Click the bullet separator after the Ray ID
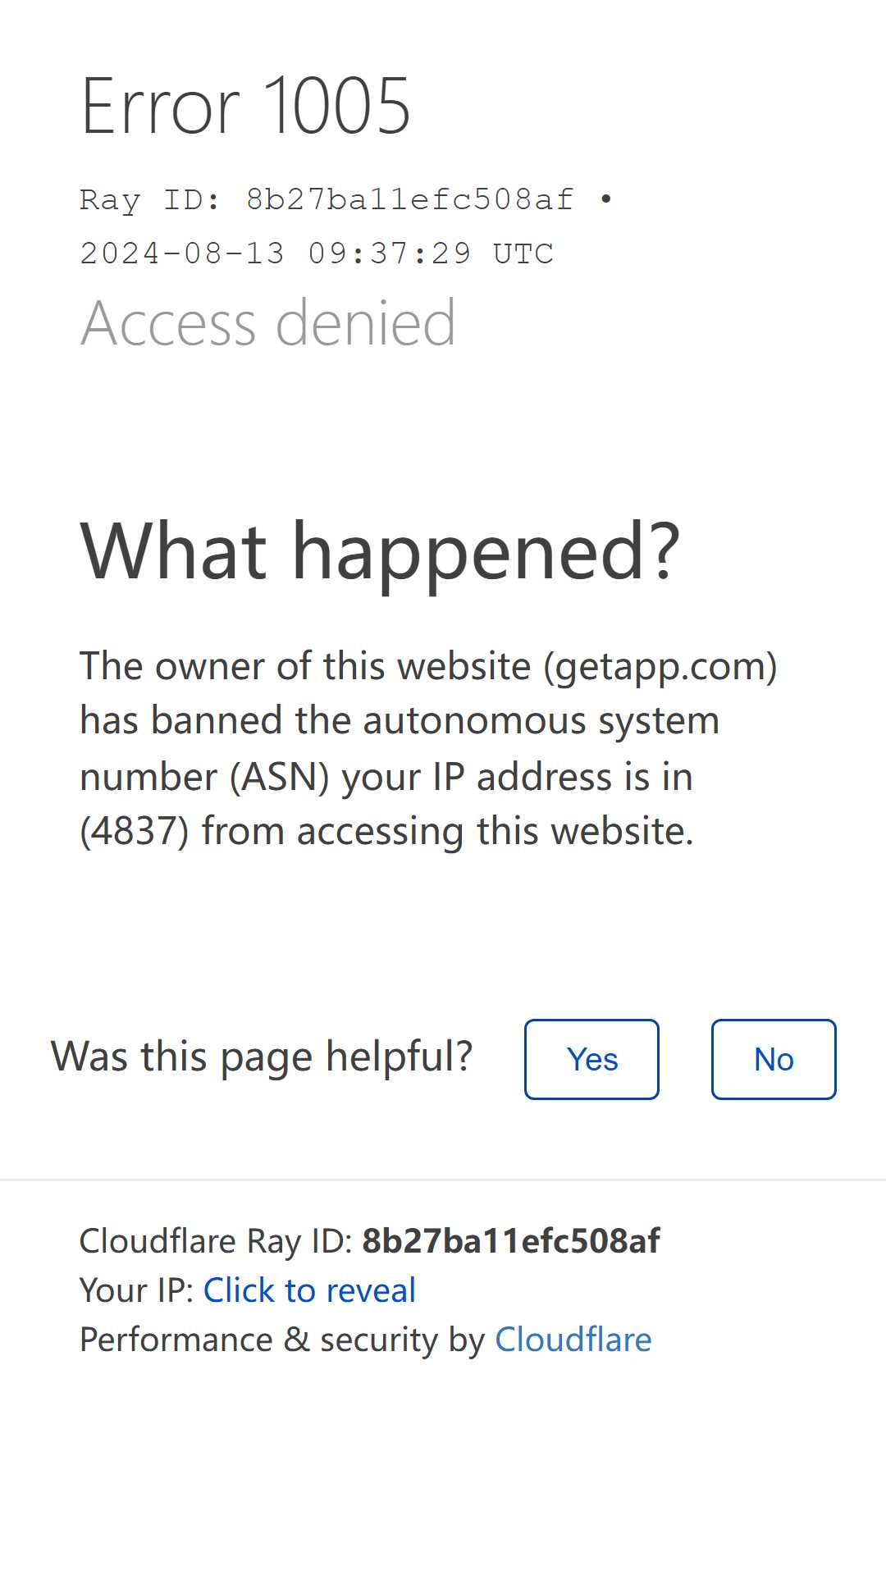 [x=605, y=199]
